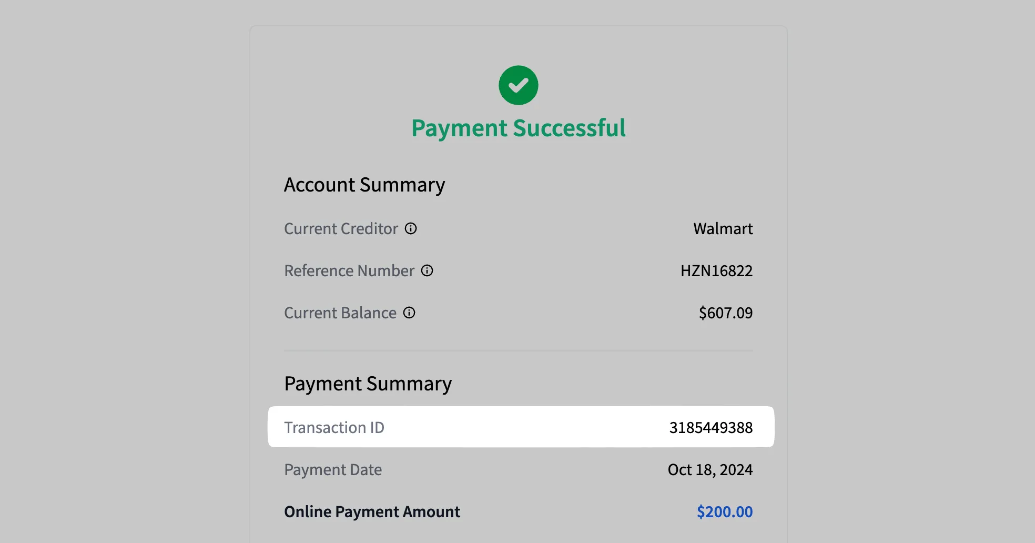Click the Payment Date label
This screenshot has width=1035, height=543.
tap(333, 470)
